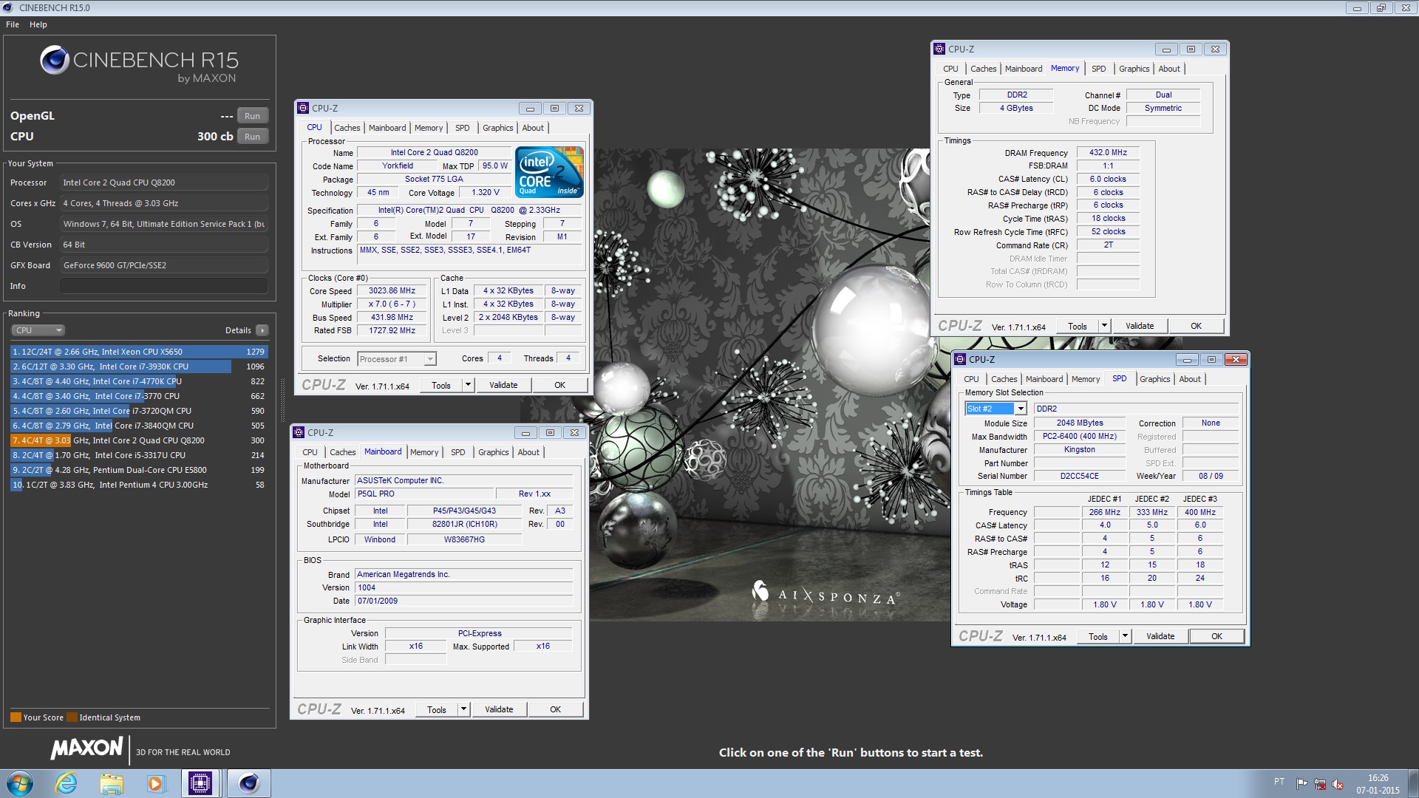Click the network tray icon
This screenshot has width=1419, height=798.
[1320, 784]
